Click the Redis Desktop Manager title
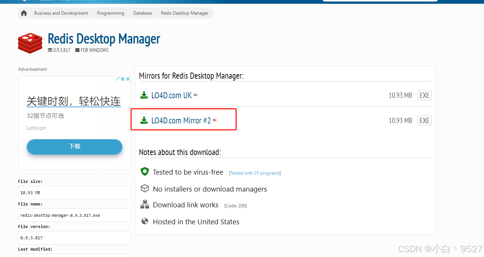Image resolution: width=484 pixels, height=257 pixels. click(104, 39)
